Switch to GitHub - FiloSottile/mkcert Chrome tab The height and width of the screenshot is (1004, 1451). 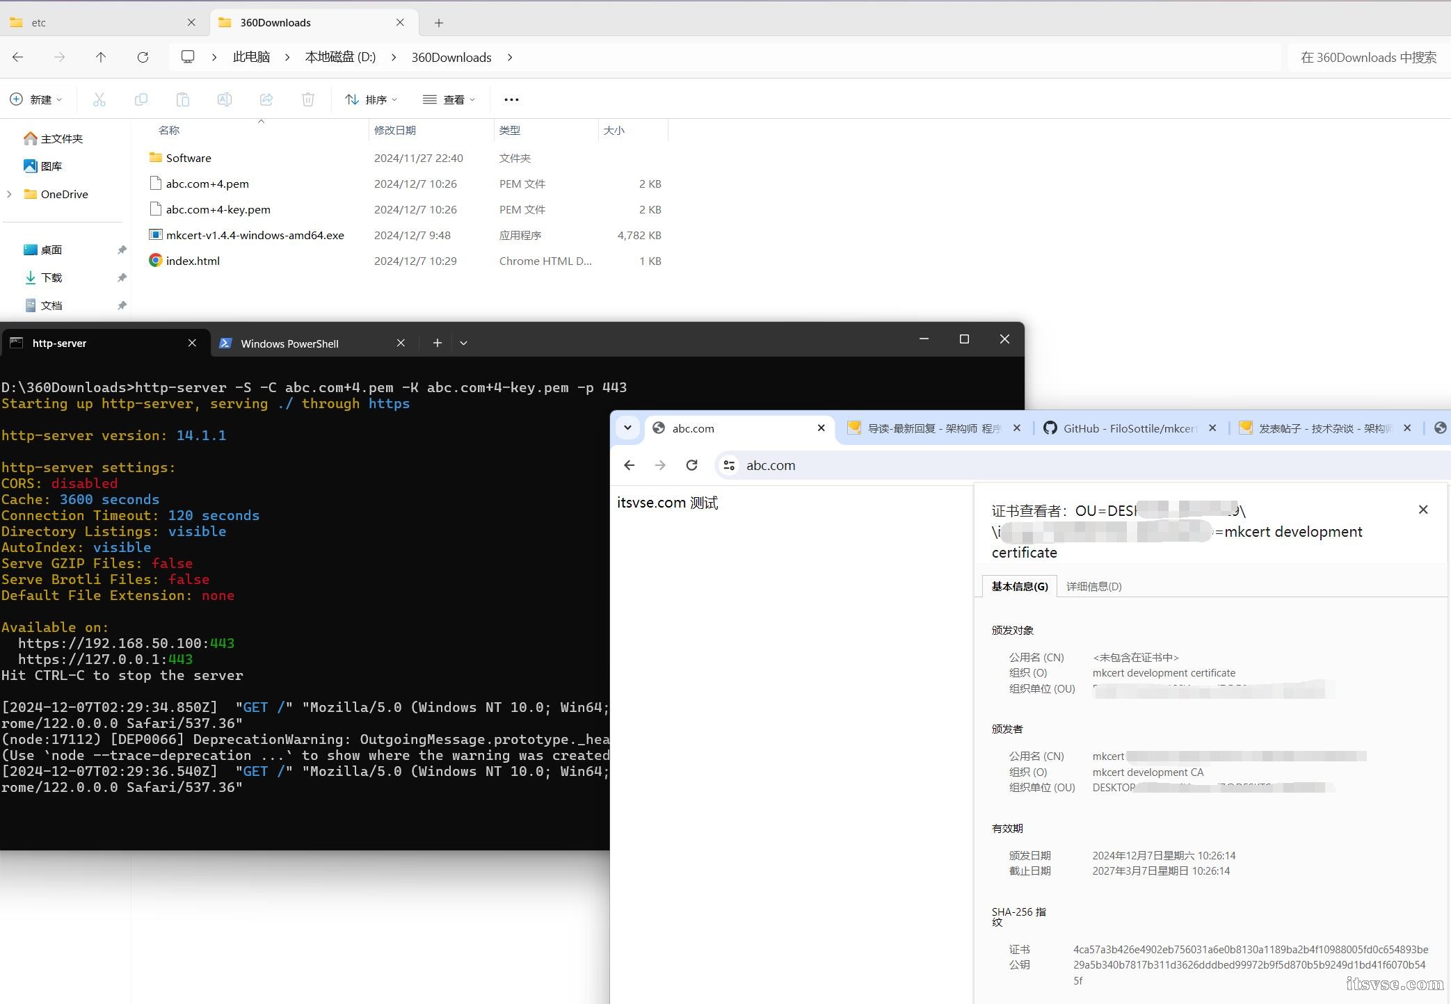[x=1130, y=428]
